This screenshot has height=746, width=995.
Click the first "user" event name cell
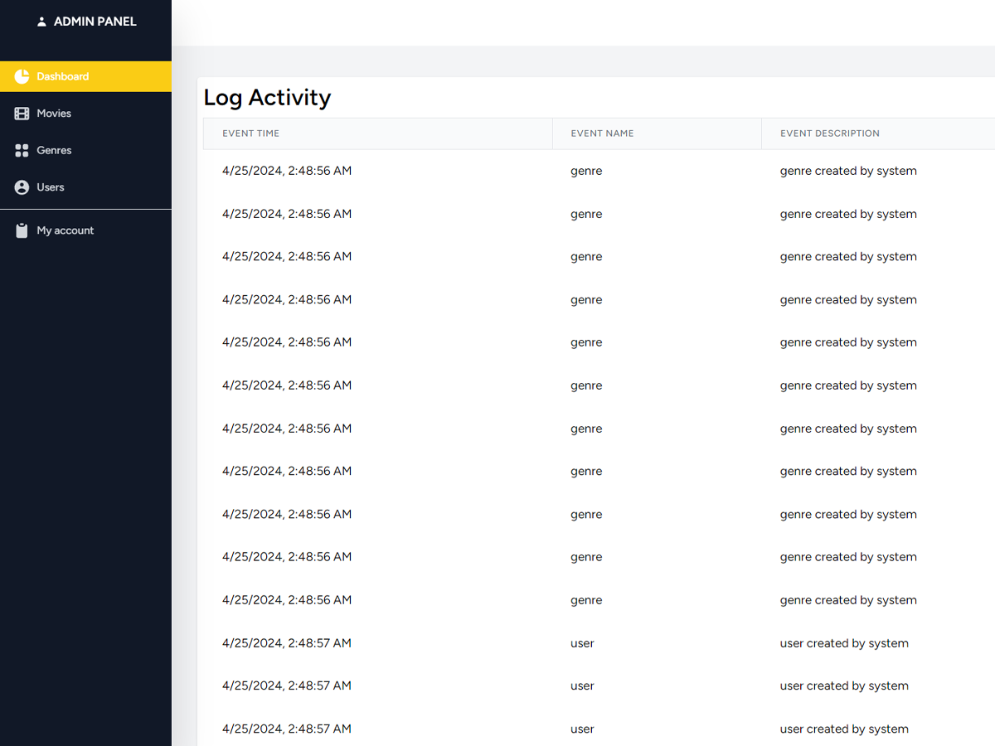[x=582, y=643]
